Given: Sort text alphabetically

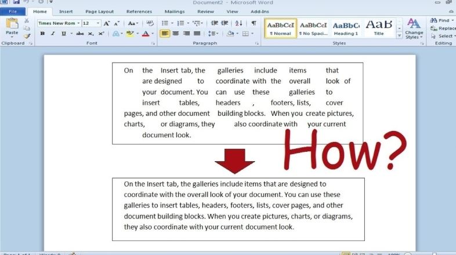Looking at the screenshot, I should click(x=239, y=23).
